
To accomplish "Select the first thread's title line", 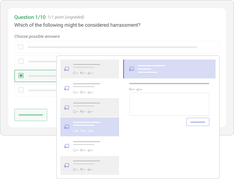I will coord(87,64).
